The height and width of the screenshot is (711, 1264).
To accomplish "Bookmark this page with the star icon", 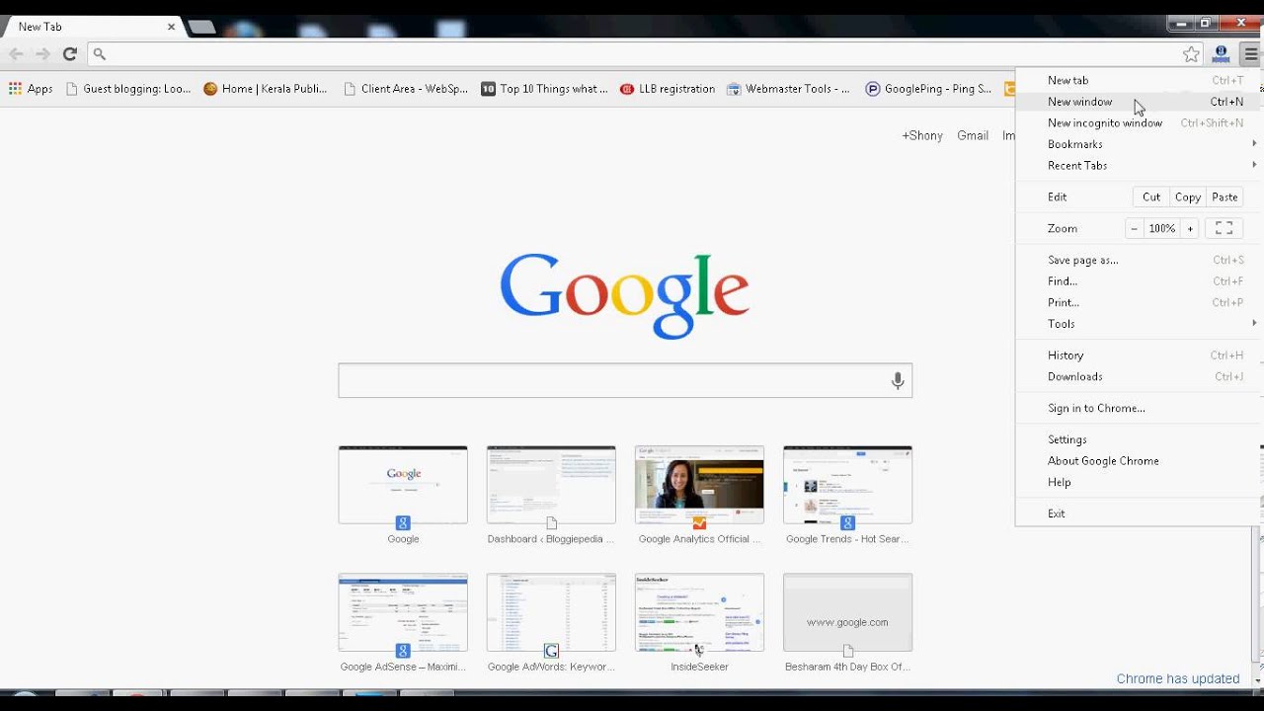I will [x=1192, y=54].
